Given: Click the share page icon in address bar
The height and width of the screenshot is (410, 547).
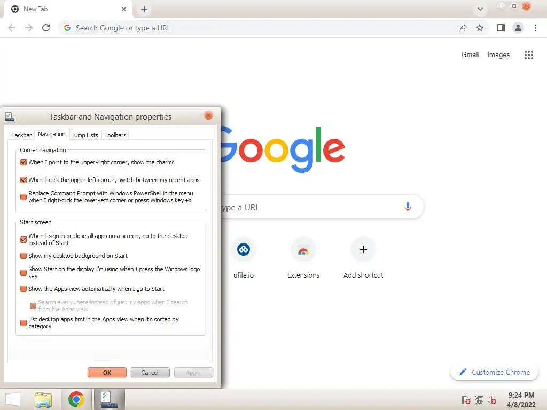Looking at the screenshot, I should point(463,28).
